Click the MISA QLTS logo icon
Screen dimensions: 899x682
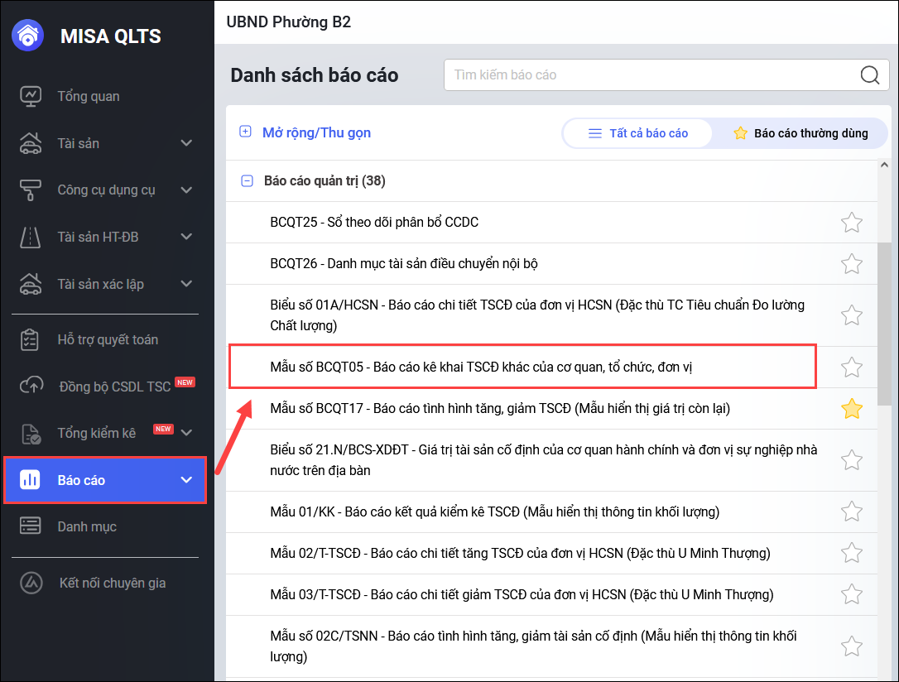pyautogui.click(x=27, y=36)
